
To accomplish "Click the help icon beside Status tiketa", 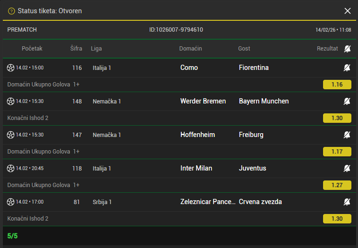I will click(11, 11).
